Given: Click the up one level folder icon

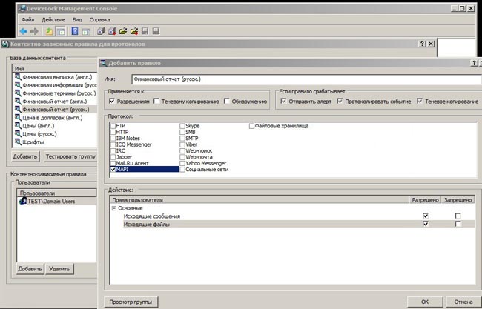Looking at the screenshot, I should (x=50, y=32).
